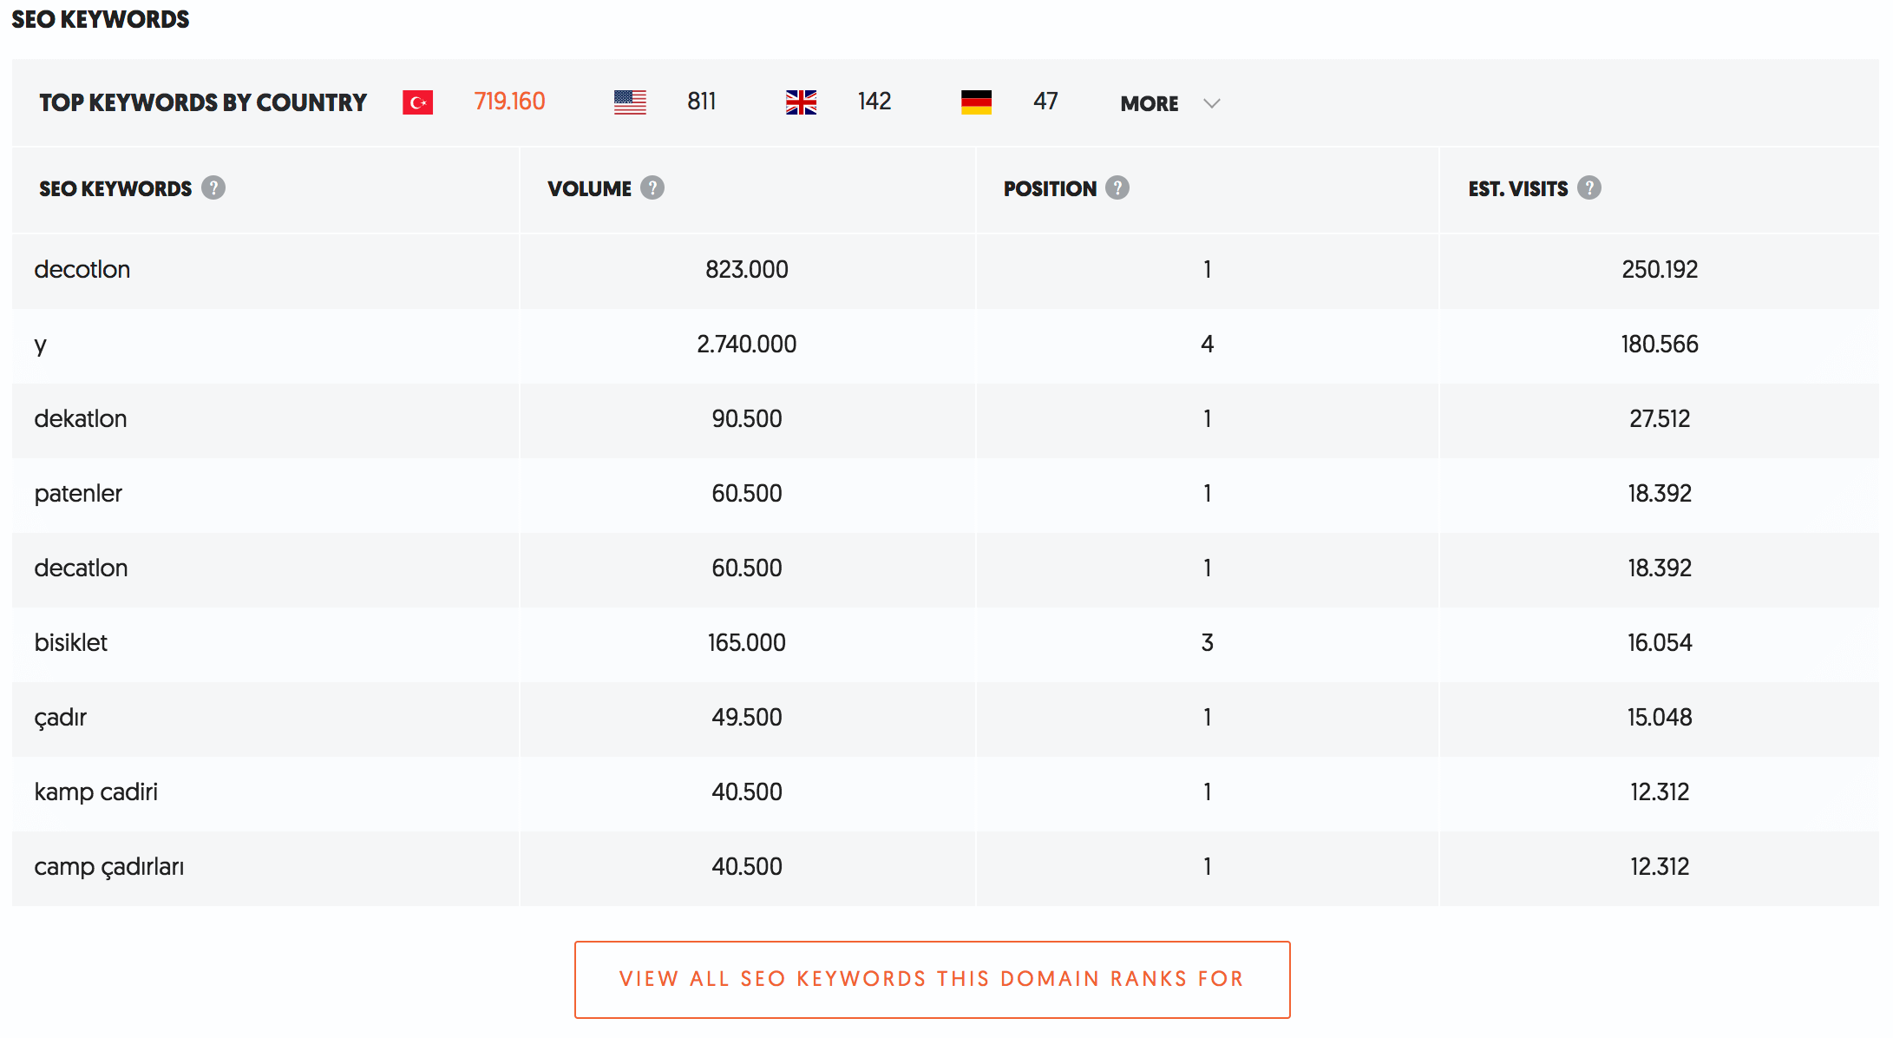Select the kamp cadiri keyword row
Viewport: 1893px width, 1038px height.
coord(946,792)
